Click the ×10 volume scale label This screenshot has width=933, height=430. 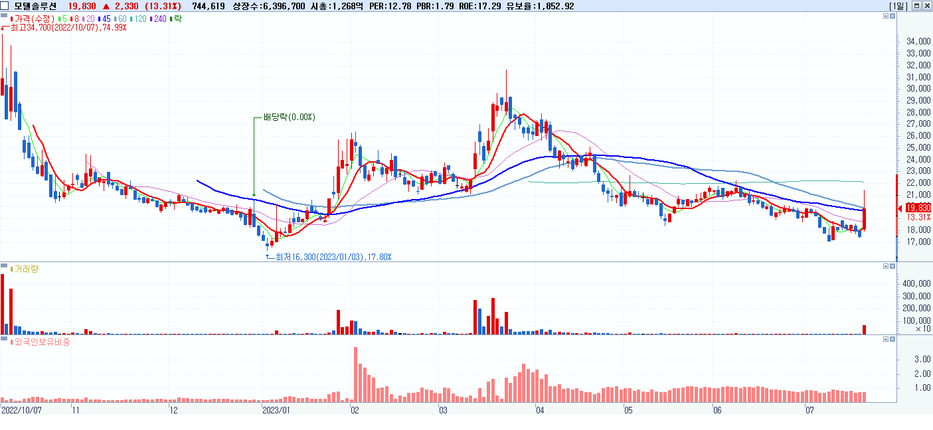tap(923, 329)
